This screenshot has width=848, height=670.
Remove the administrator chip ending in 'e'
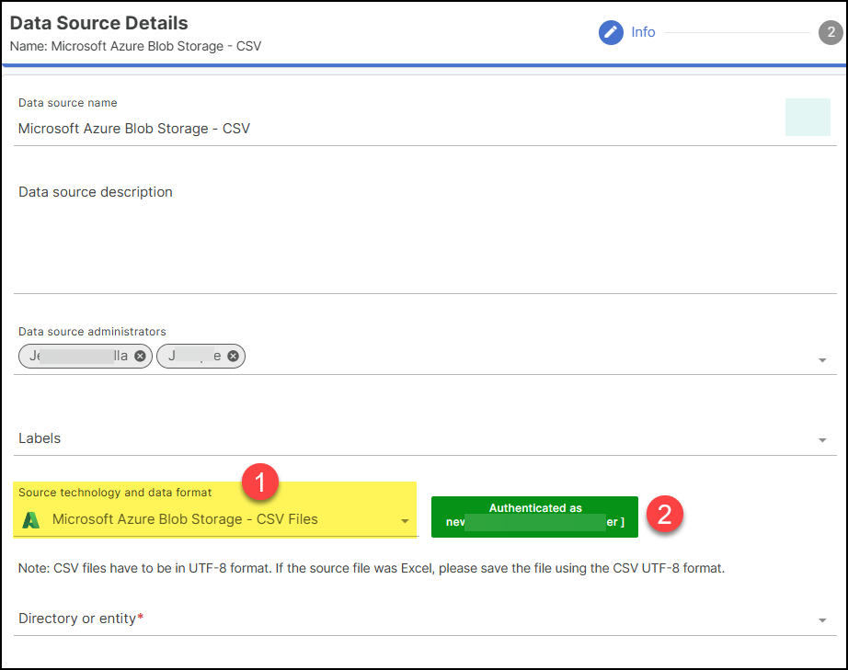pos(233,356)
